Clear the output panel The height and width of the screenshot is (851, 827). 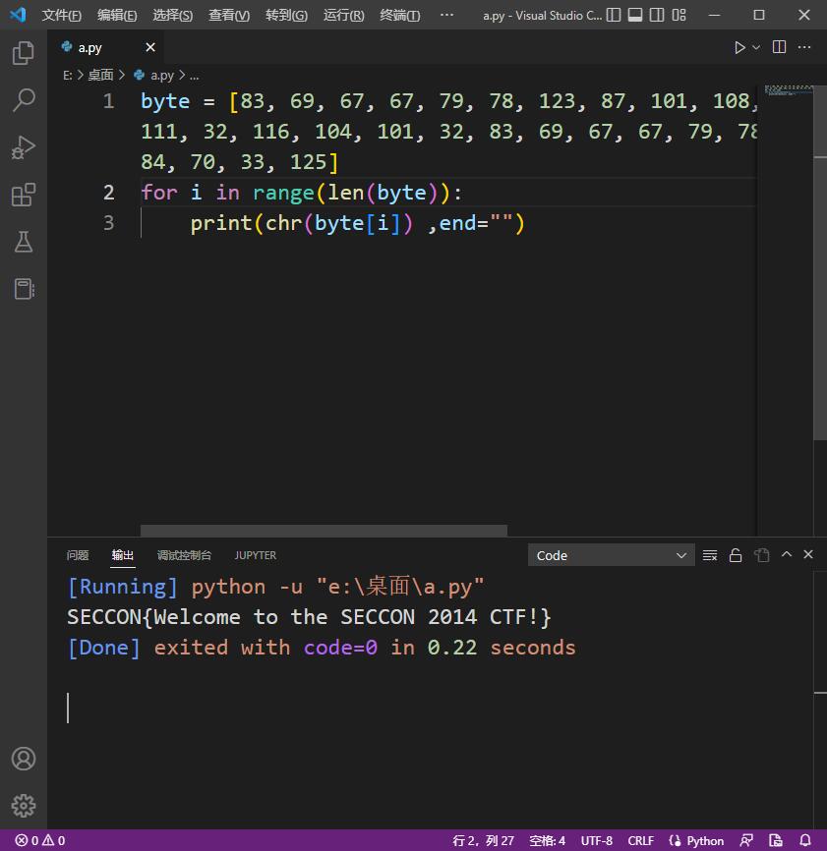click(x=710, y=555)
